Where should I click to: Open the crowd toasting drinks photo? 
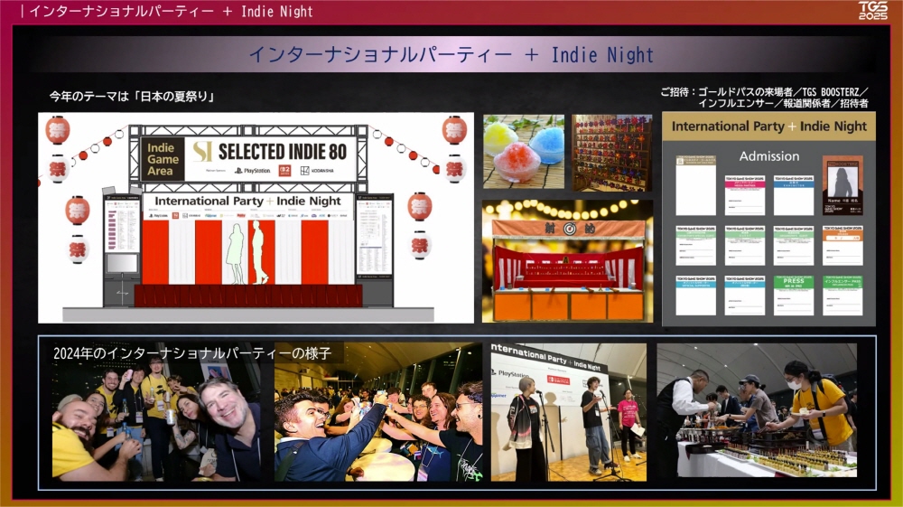(x=378, y=411)
